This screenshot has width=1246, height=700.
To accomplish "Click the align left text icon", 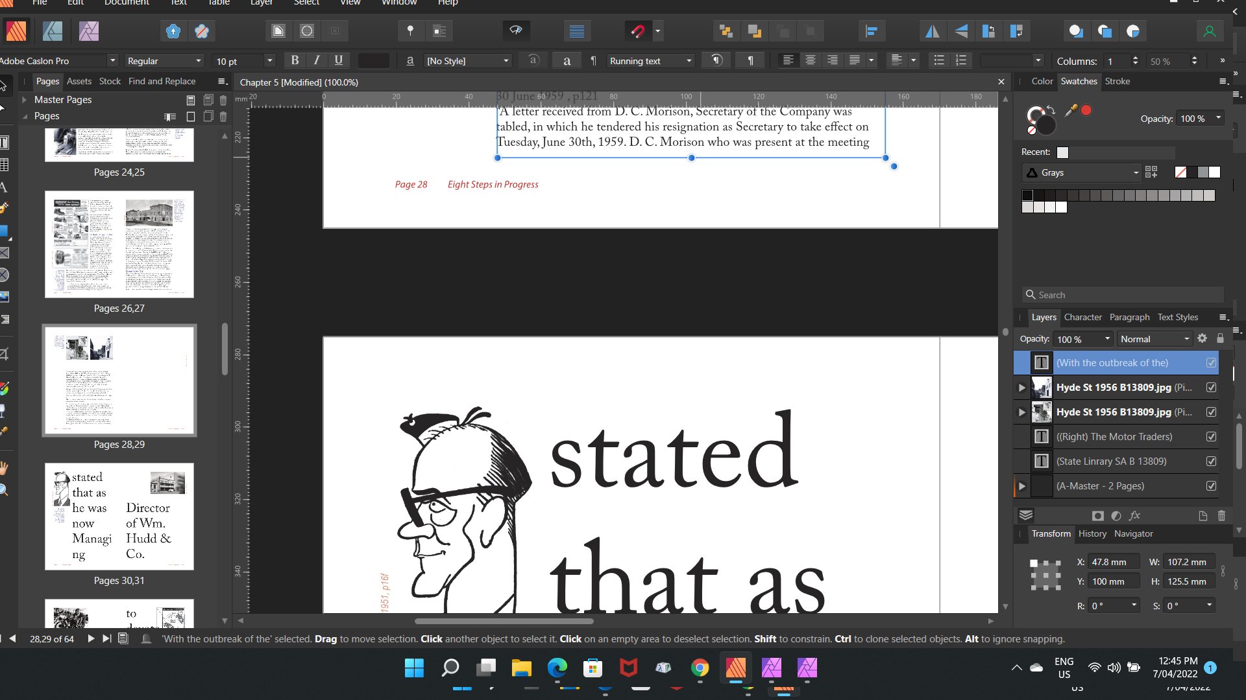I will pyautogui.click(x=788, y=60).
